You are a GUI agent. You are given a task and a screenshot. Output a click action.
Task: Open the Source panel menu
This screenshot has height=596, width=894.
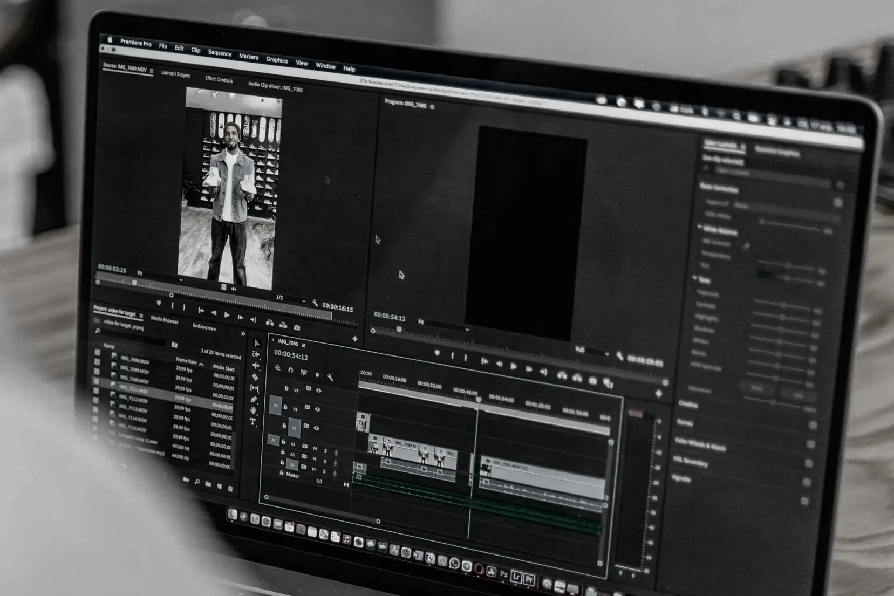[x=152, y=71]
